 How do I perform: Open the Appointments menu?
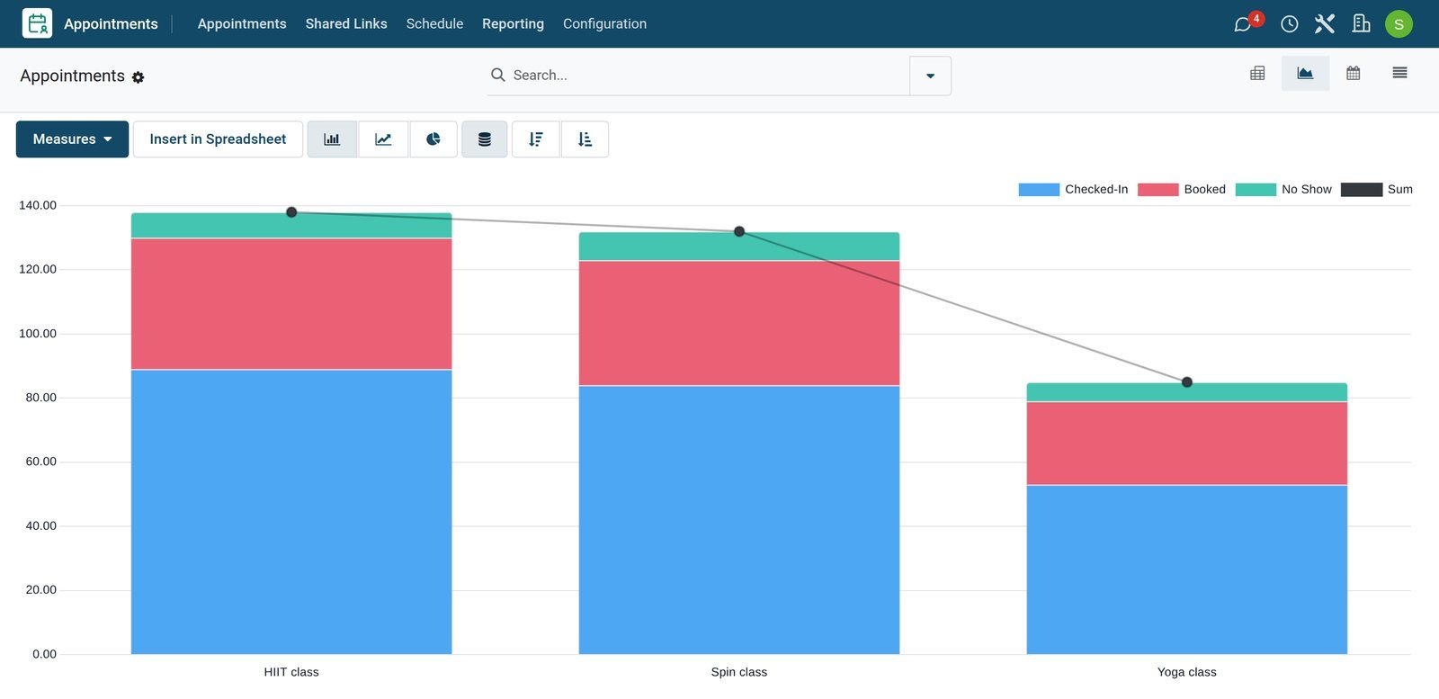[242, 23]
